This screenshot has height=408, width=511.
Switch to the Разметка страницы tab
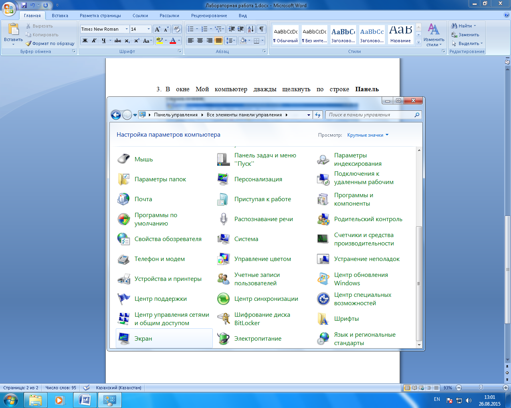[x=100, y=16]
